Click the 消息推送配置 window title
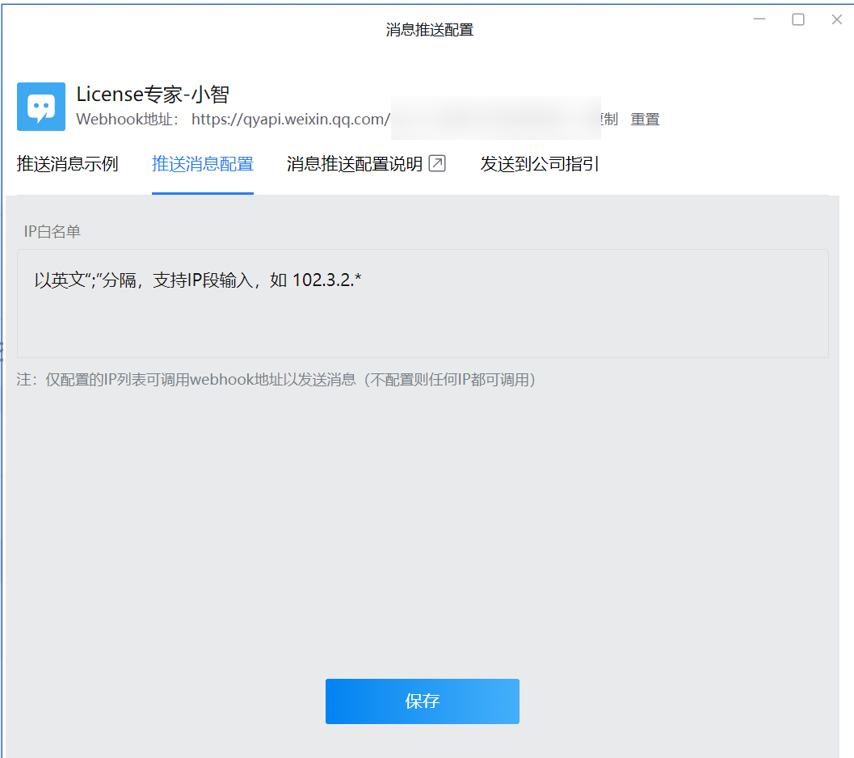This screenshot has height=758, width=854. [x=429, y=30]
